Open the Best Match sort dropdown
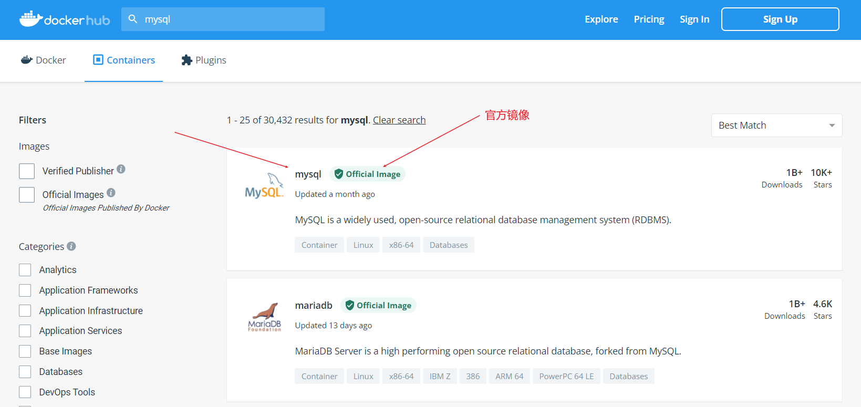861x407 pixels. 776,126
